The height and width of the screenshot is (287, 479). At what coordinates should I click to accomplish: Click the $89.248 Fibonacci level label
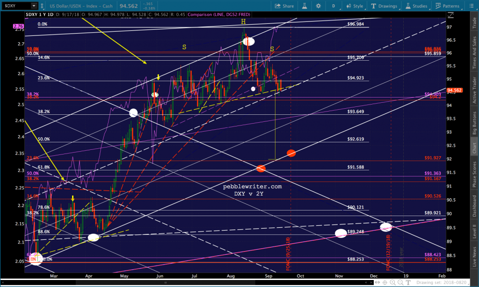click(x=356, y=231)
